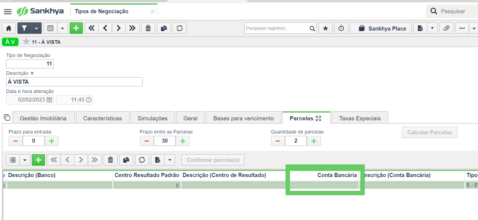Viewport: 478px width, 220px height.
Task: Open the calendar date picker icon
Action: pos(49,100)
